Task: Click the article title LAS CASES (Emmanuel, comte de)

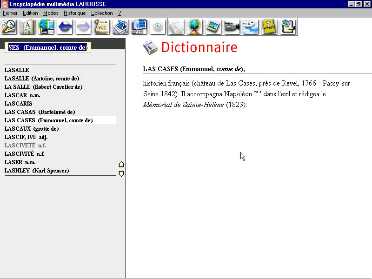Action: tap(194, 69)
